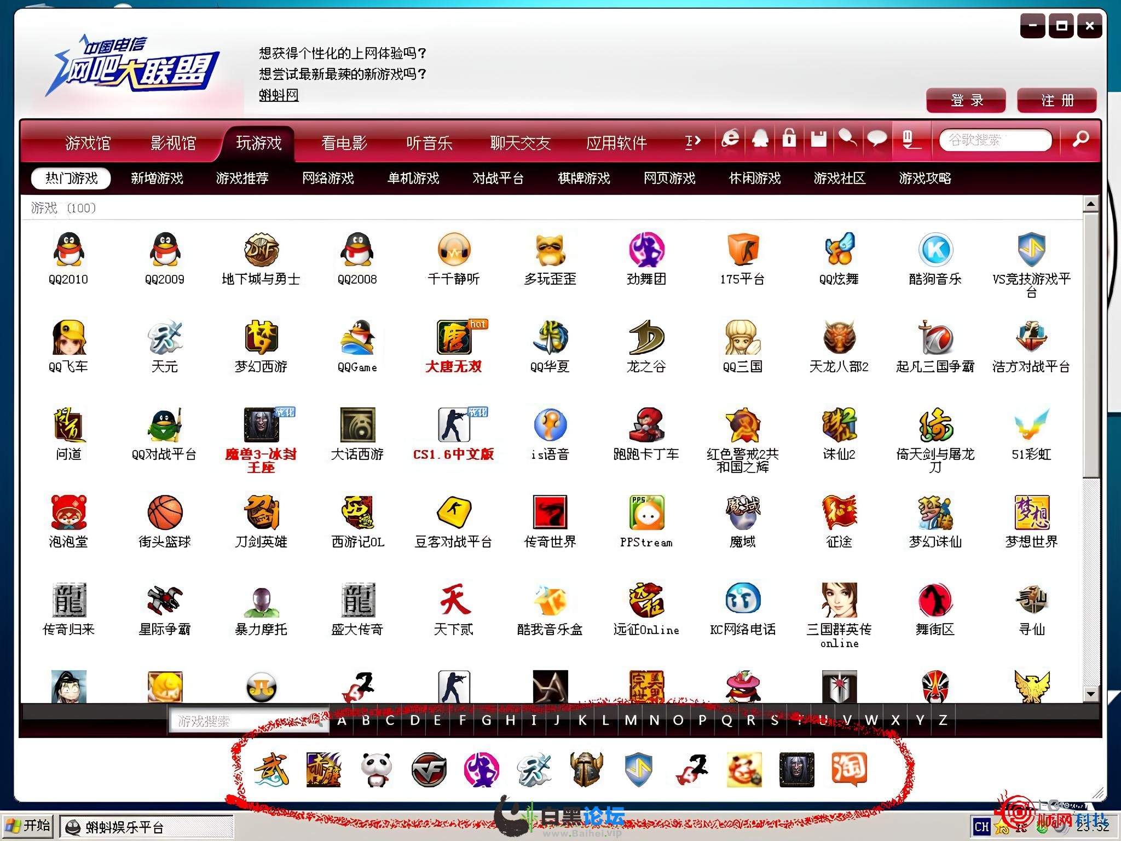Click the magnifier search button beside 谷歌搜索
This screenshot has width=1121, height=841.
point(1080,139)
